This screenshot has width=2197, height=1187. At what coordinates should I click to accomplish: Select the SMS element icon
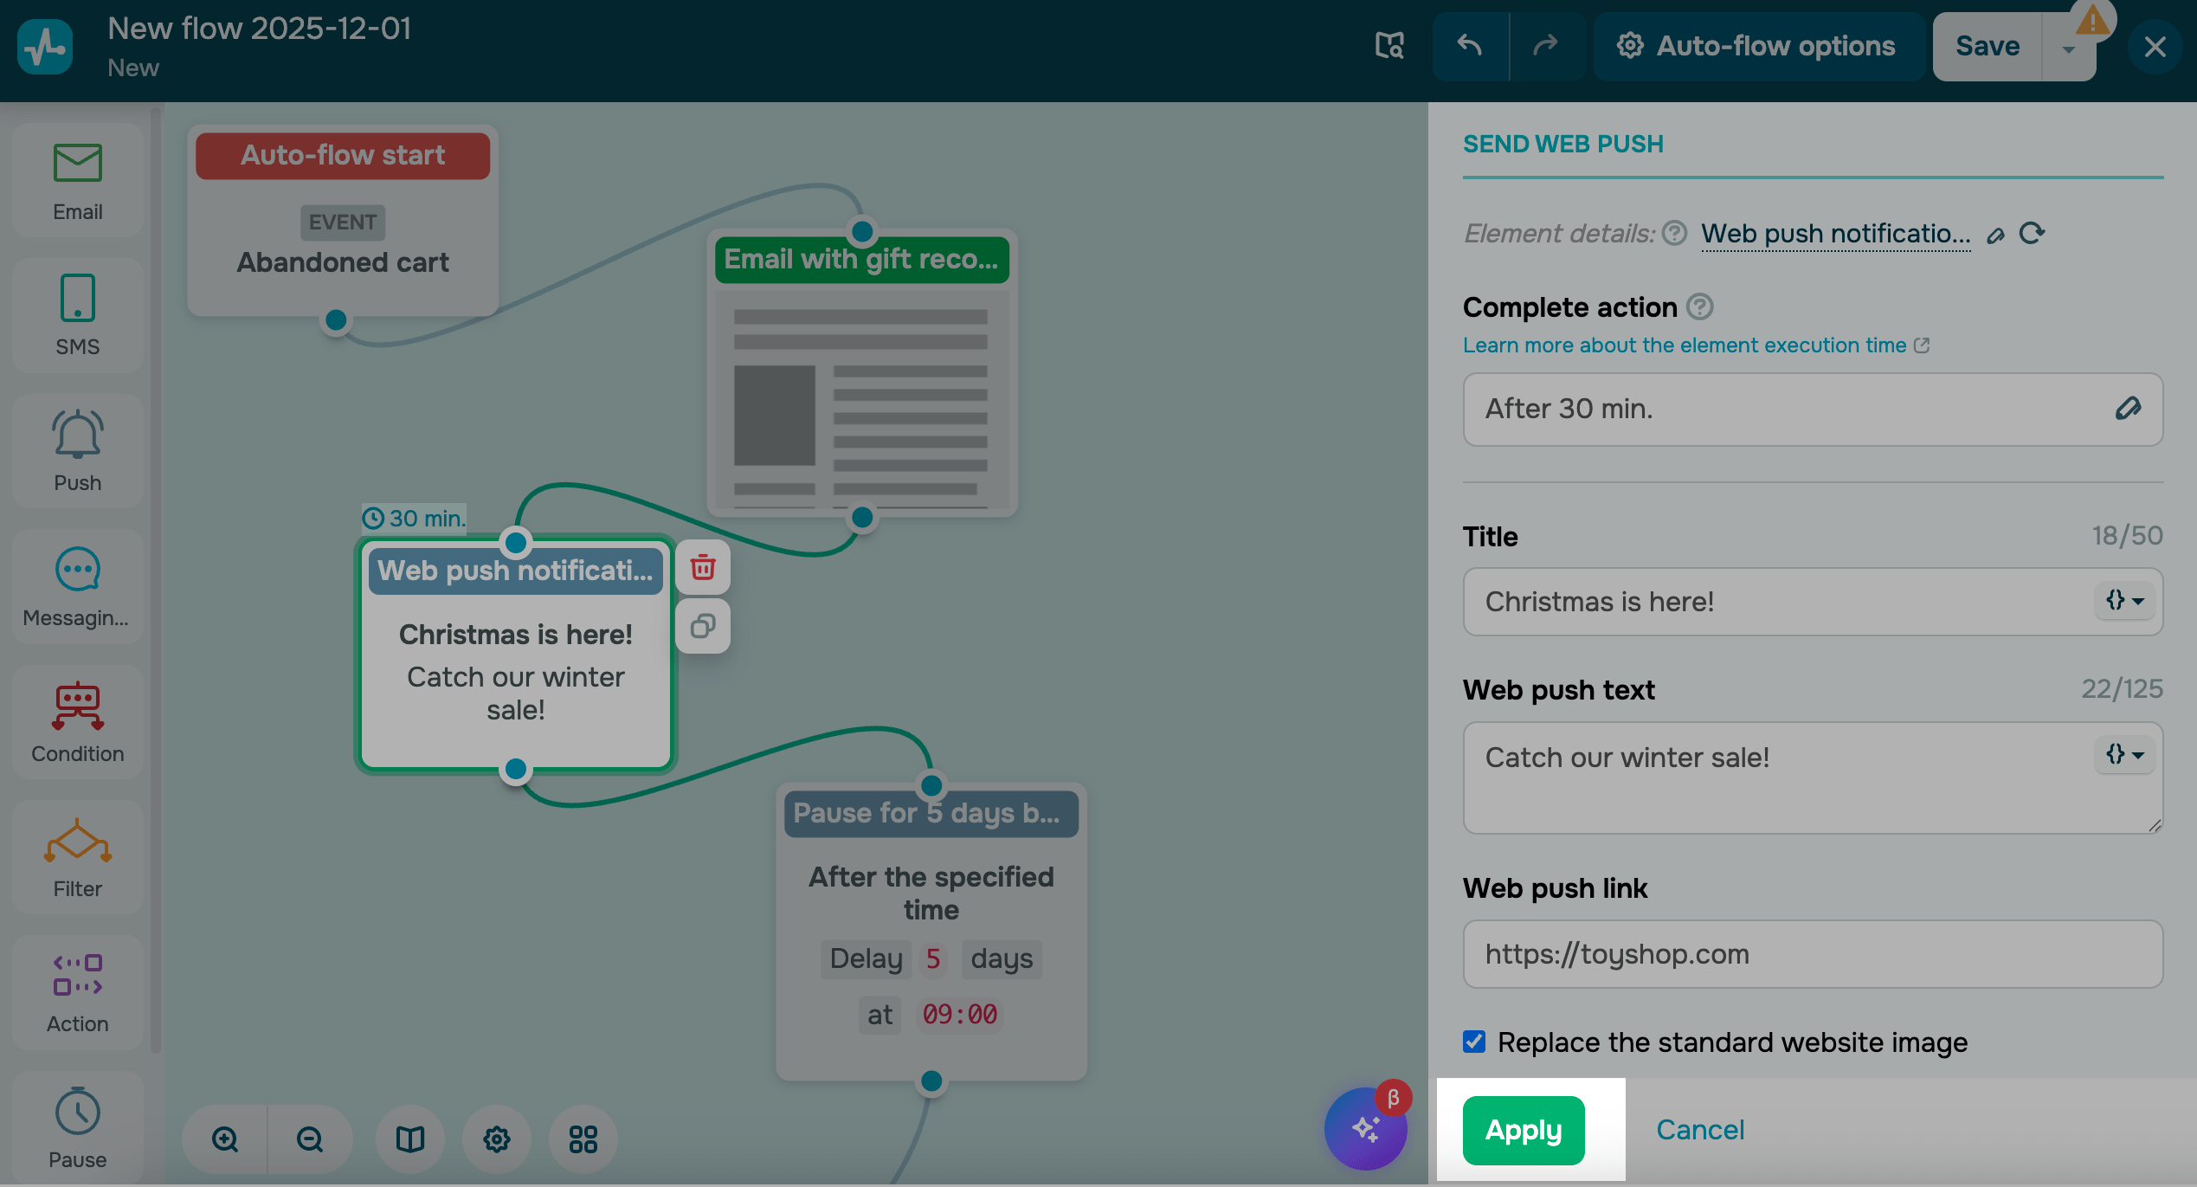click(78, 299)
